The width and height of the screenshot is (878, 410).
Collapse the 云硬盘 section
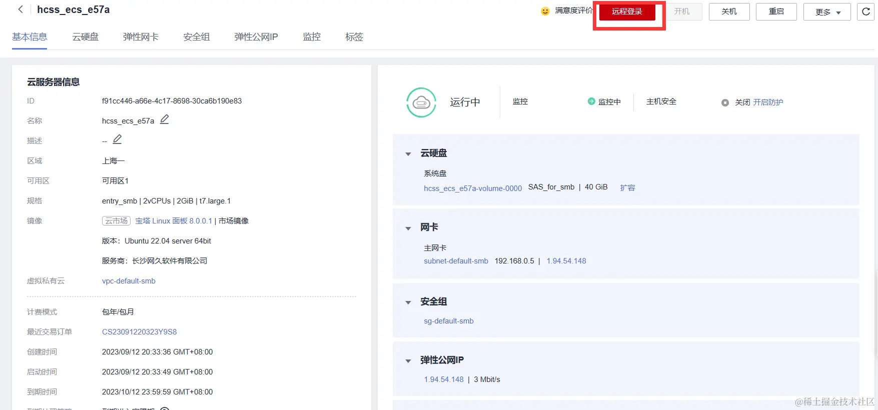[408, 154]
